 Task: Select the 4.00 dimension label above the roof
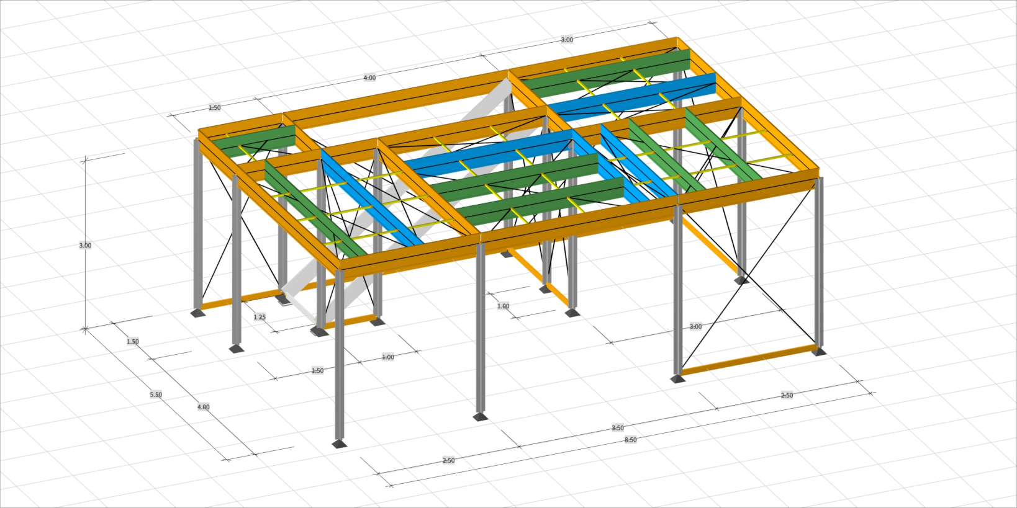[369, 78]
